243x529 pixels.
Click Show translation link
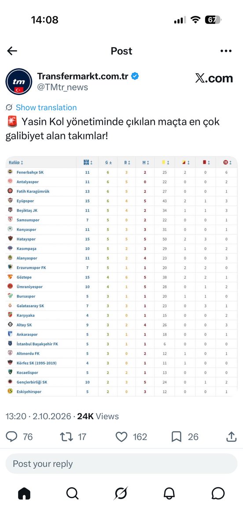tap(46, 108)
